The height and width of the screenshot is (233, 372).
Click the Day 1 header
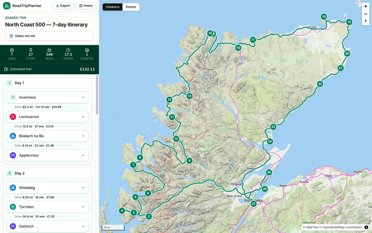(48, 83)
